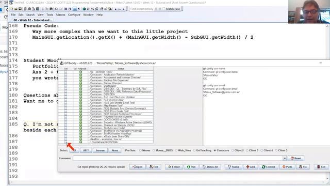The width and height of the screenshot is (330, 186).
Task: Click green pull icon for Centacare Dashboard row
Action: (x=80, y=86)
